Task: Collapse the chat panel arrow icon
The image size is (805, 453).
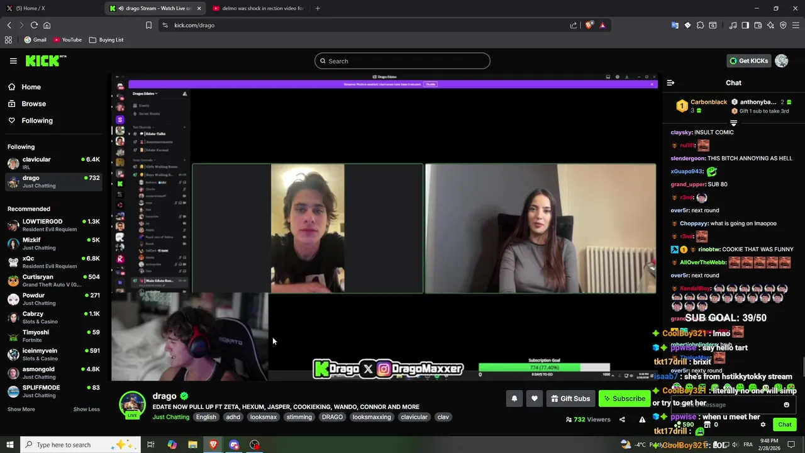Action: tap(670, 83)
